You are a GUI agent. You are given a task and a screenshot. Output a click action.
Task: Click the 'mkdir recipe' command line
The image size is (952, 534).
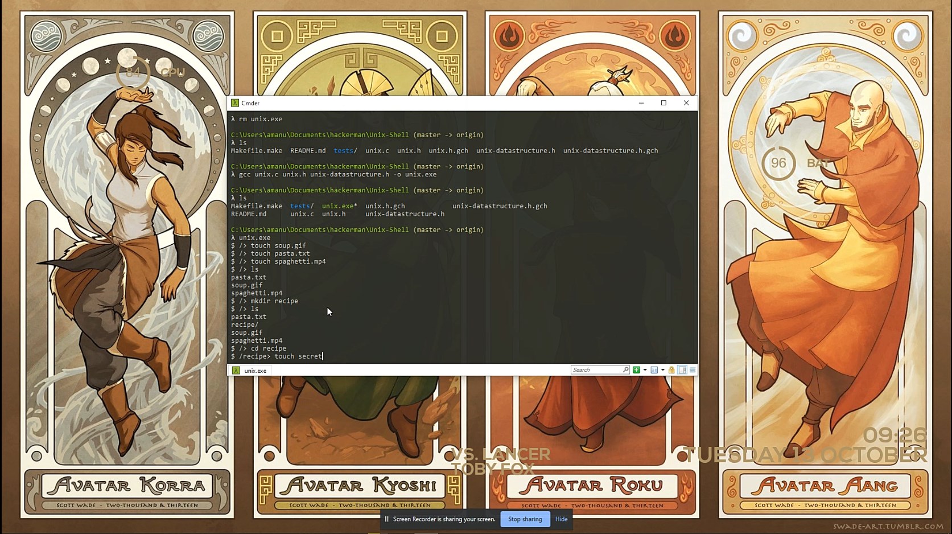[265, 301]
